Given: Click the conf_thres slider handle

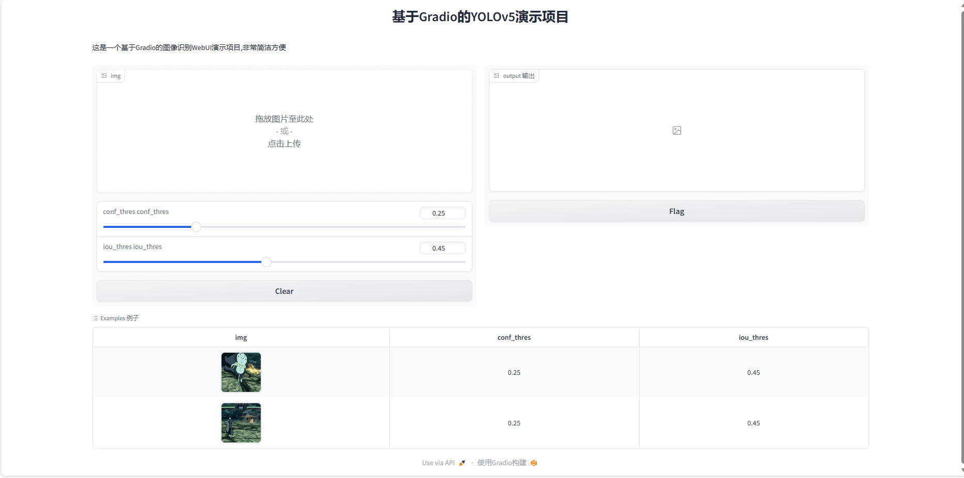Looking at the screenshot, I should 196,227.
